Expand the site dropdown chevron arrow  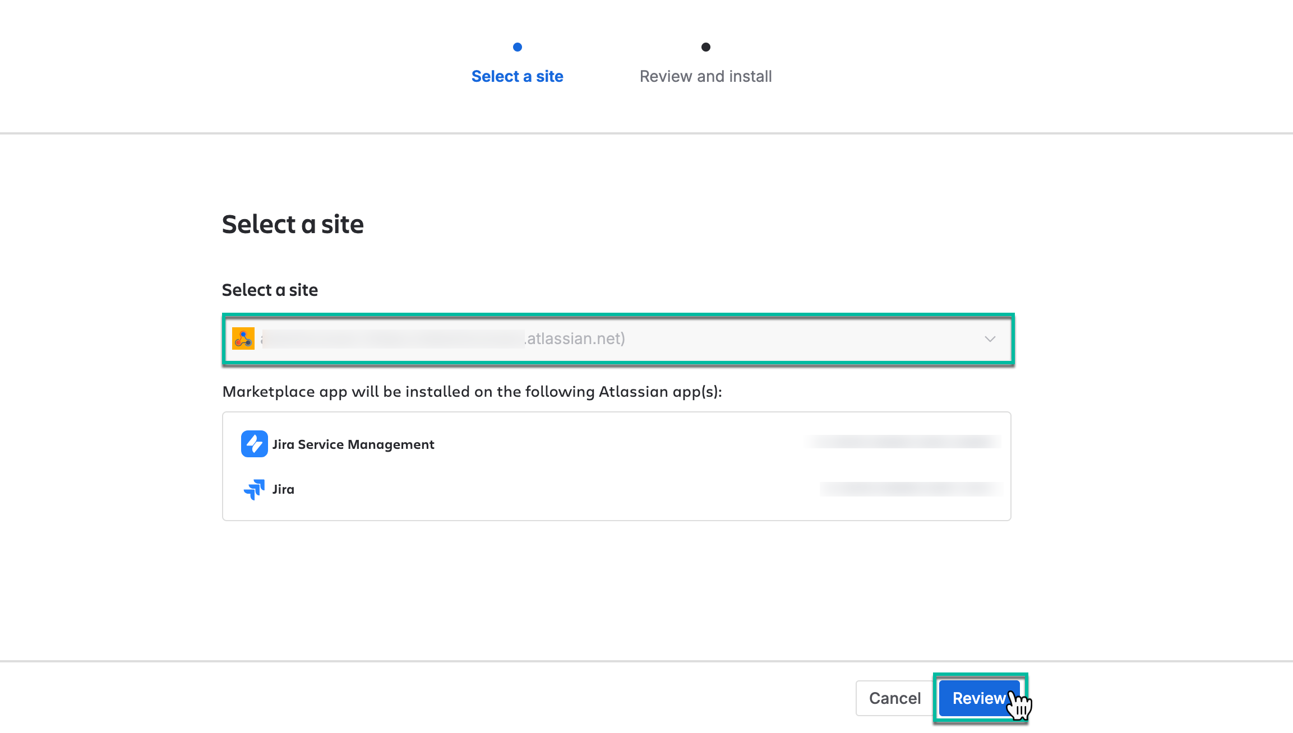(x=990, y=339)
